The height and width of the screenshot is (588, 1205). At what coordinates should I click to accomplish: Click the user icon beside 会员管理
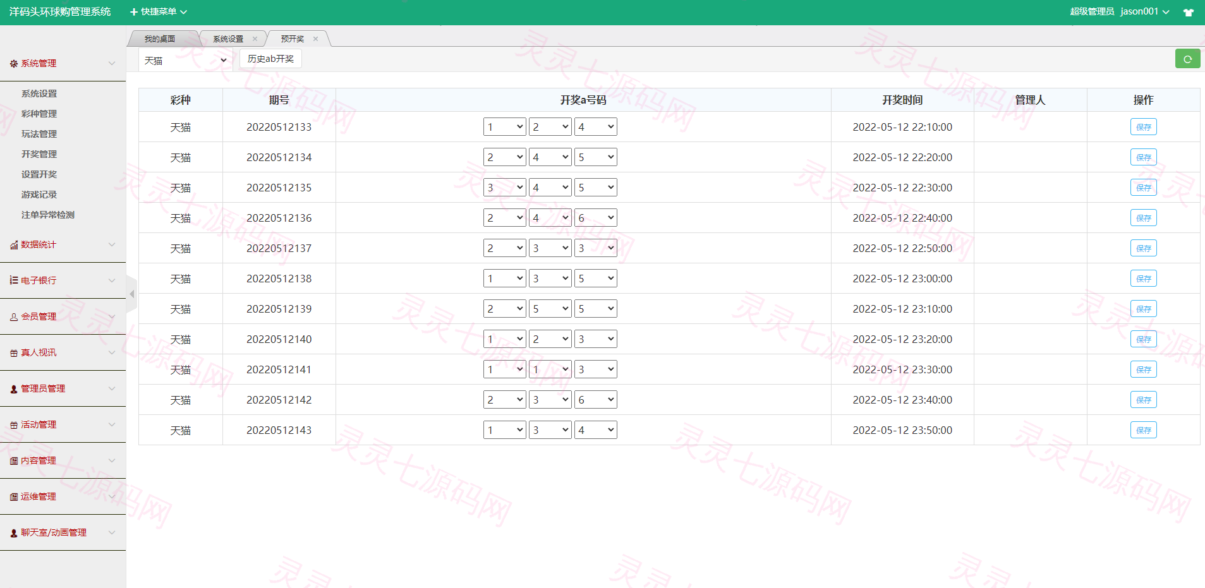(14, 317)
